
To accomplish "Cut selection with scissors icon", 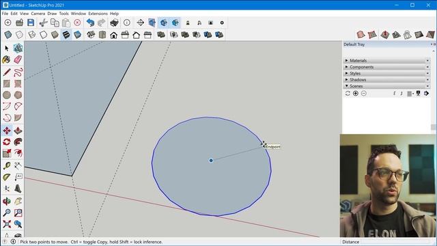I will tap(43, 23).
